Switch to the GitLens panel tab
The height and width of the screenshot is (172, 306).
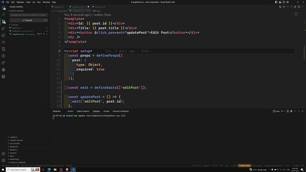coord(106,111)
